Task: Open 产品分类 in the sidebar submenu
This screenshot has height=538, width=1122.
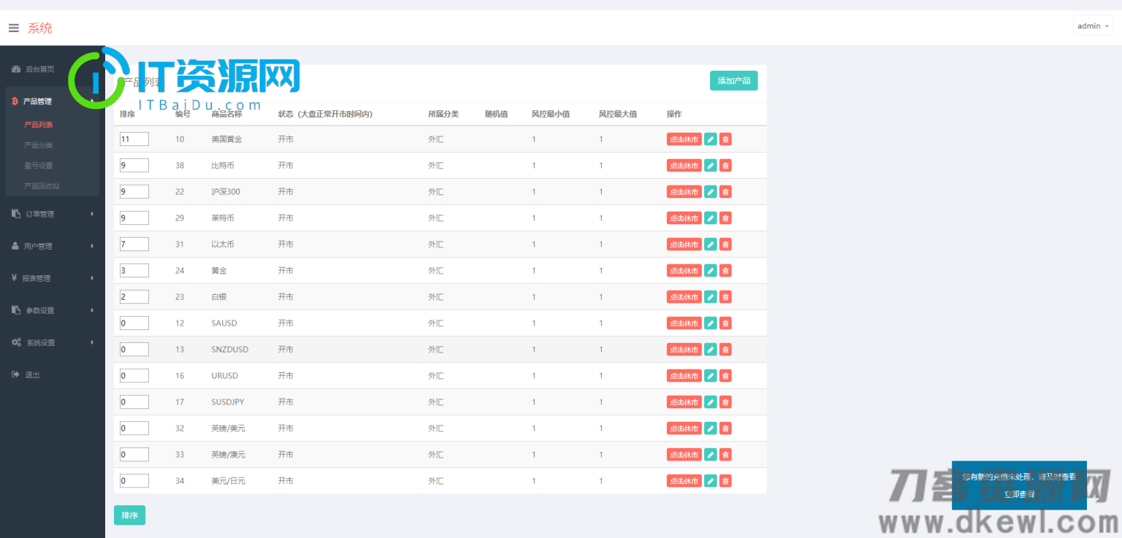Action: coord(38,145)
